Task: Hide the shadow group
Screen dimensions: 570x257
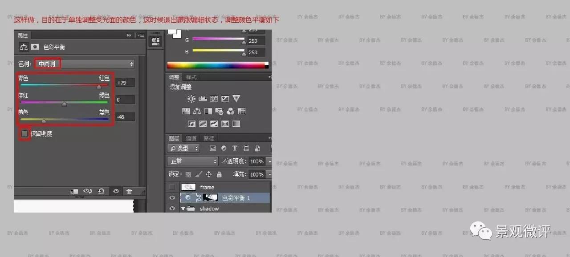Action: pos(172,209)
